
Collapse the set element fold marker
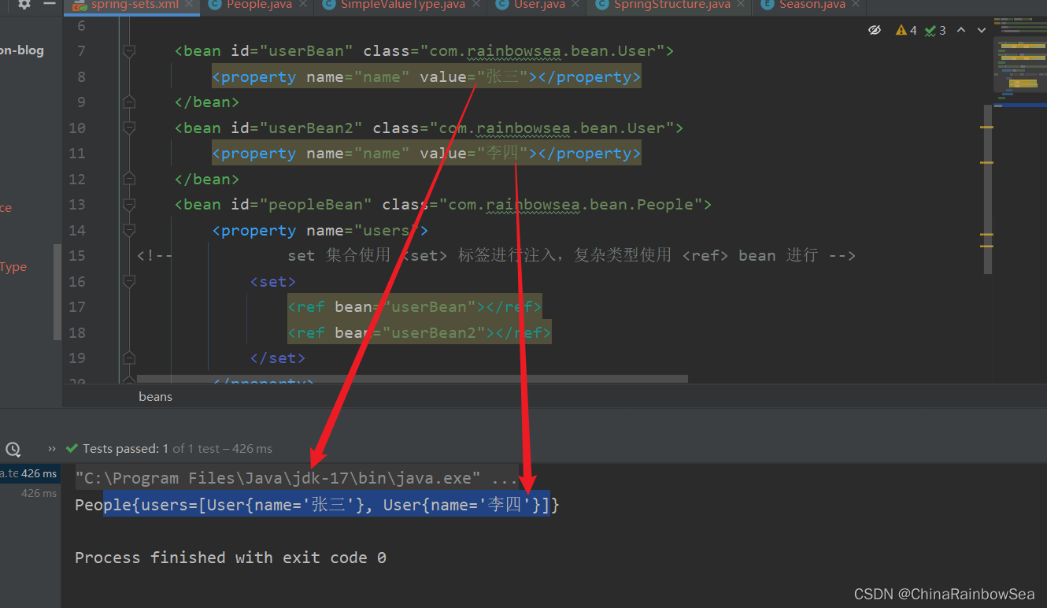(x=129, y=282)
